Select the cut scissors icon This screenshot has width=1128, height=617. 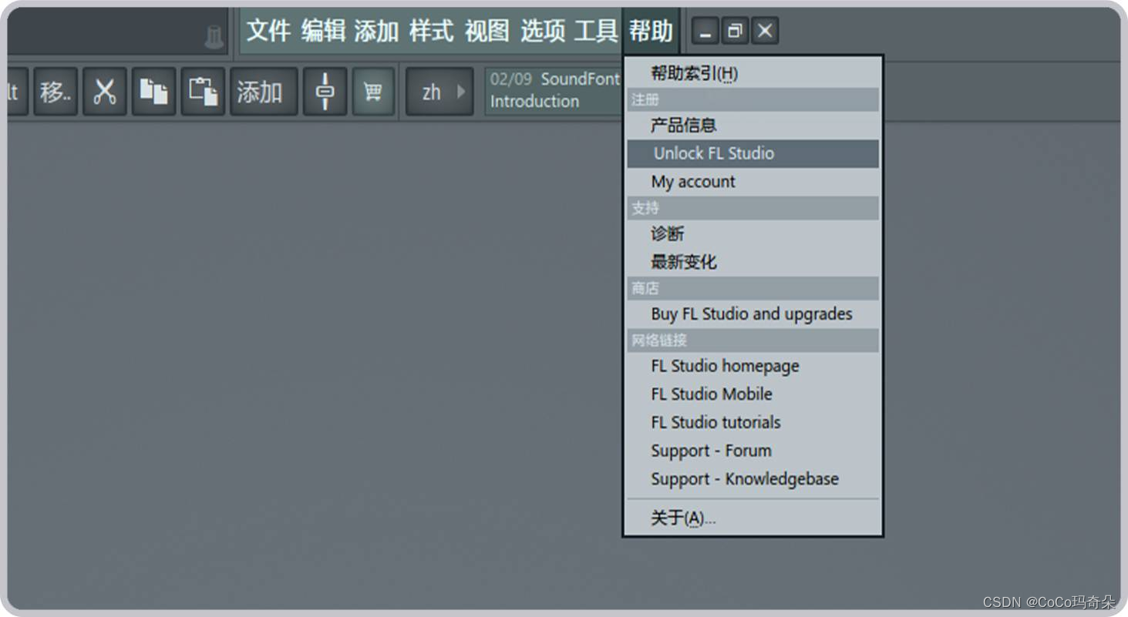105,92
